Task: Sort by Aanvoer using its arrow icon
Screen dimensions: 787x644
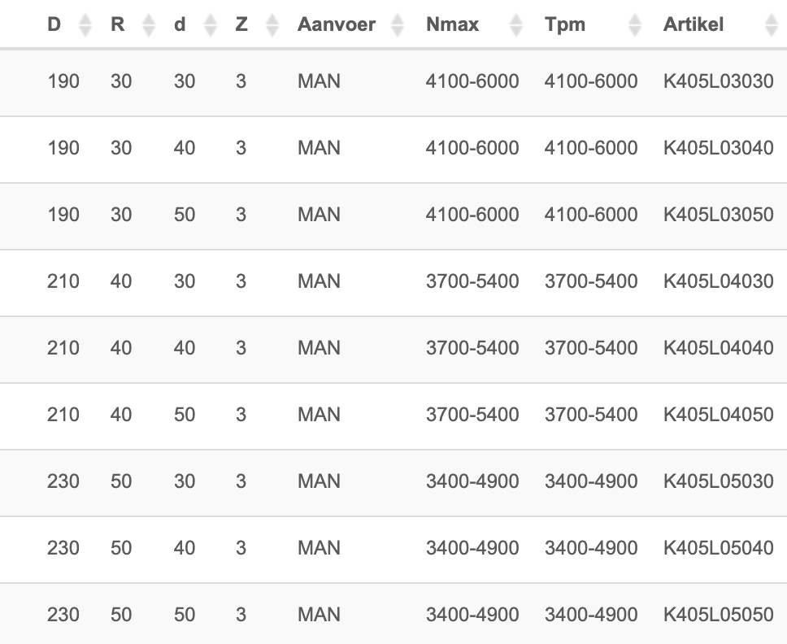Action: (x=398, y=25)
